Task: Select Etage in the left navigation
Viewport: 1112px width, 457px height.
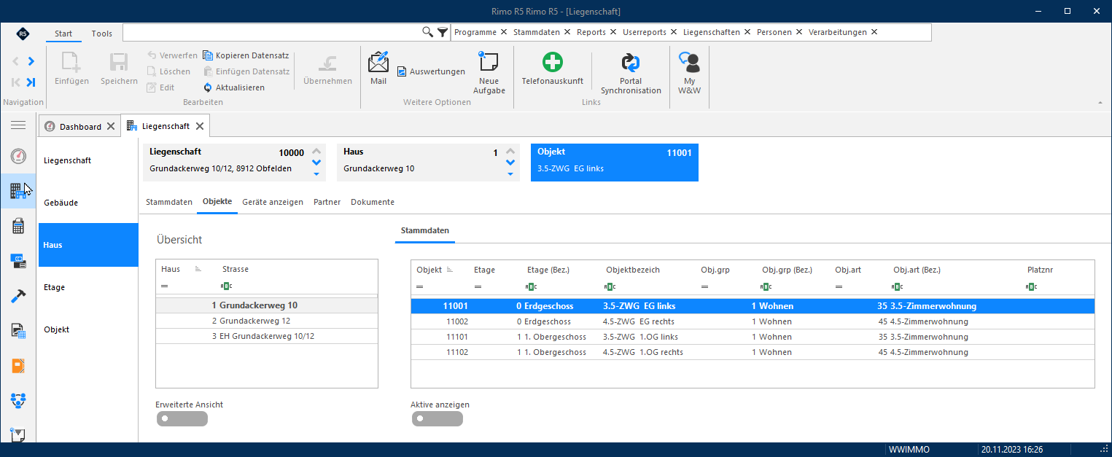Action: point(88,287)
